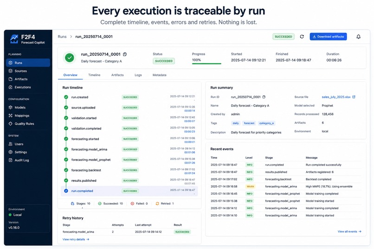Image resolution: width=374 pixels, height=249 pixels.
Task: Click High MAPE (18.7%) event message
Action: [x=329, y=186]
